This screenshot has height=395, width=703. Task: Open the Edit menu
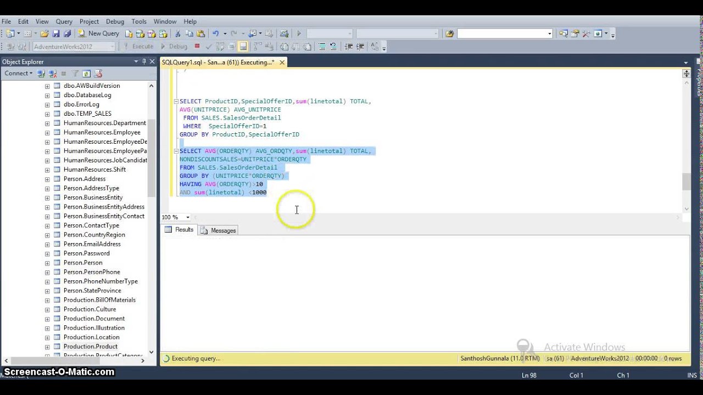23,21
